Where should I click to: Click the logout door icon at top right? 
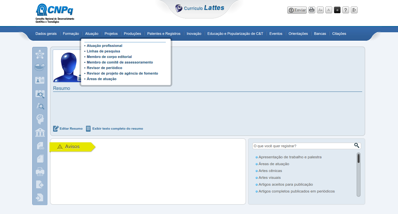point(354,10)
